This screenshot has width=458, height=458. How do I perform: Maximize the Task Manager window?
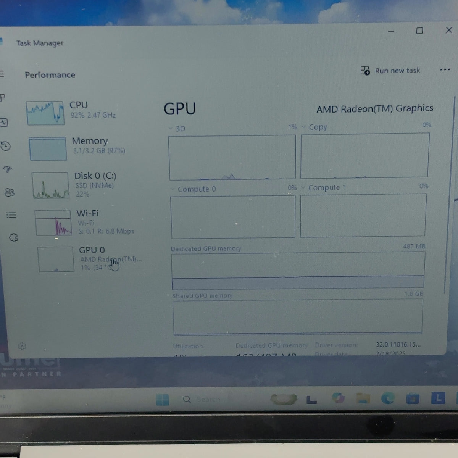419,31
